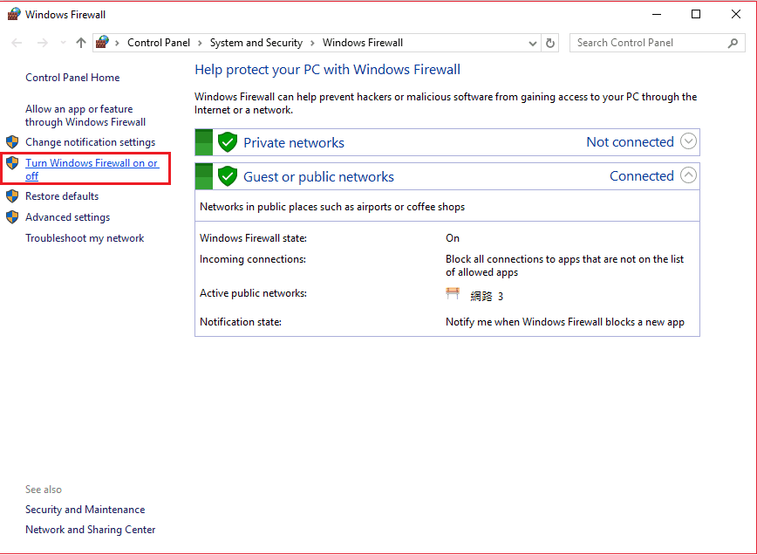This screenshot has width=757, height=555.
Task: Click the search magnifier icon
Action: pyautogui.click(x=733, y=43)
